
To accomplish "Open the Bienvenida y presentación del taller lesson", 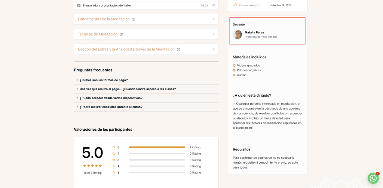I will click(107, 5).
